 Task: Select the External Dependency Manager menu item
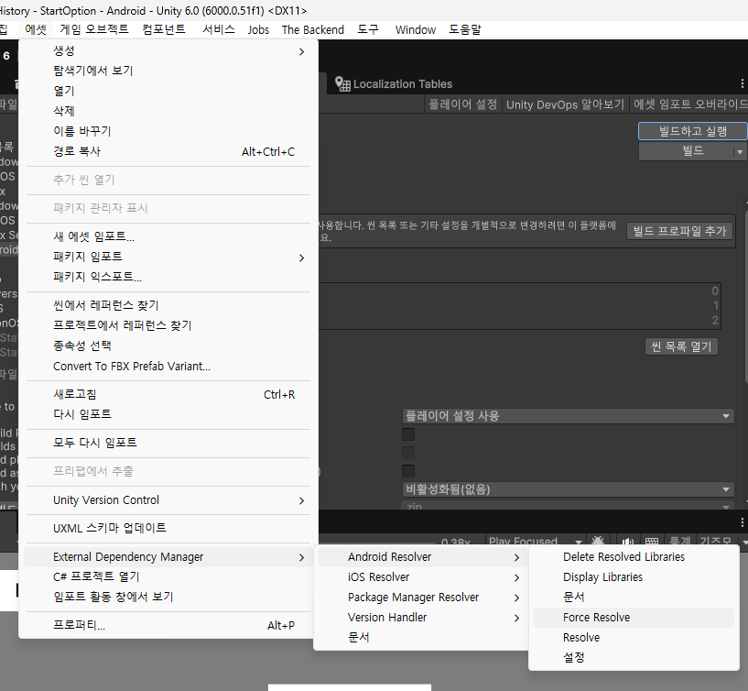(x=168, y=557)
